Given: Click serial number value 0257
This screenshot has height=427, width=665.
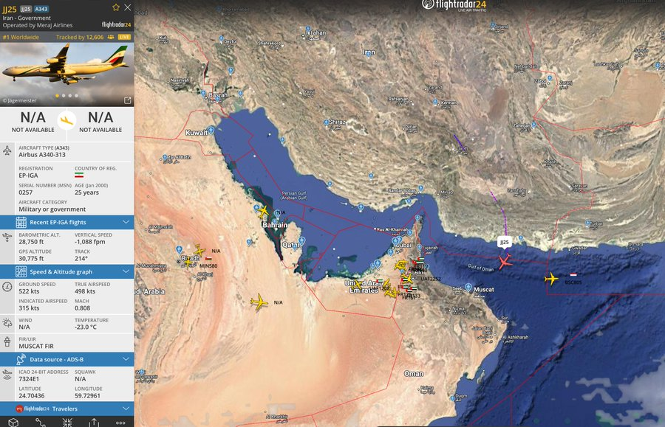Looking at the screenshot, I should point(25,192).
